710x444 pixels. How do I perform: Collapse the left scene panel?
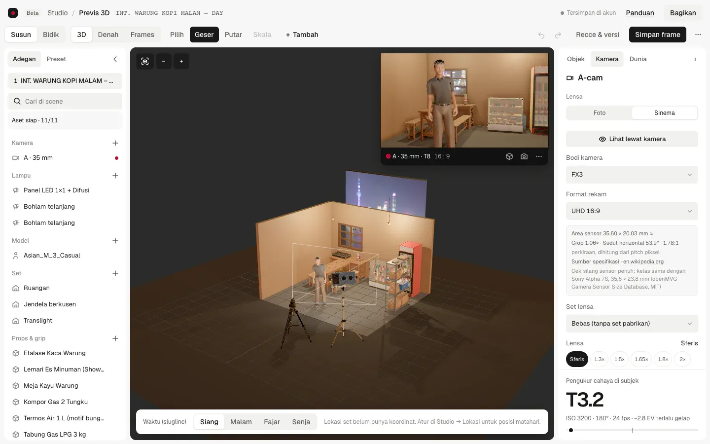click(115, 59)
